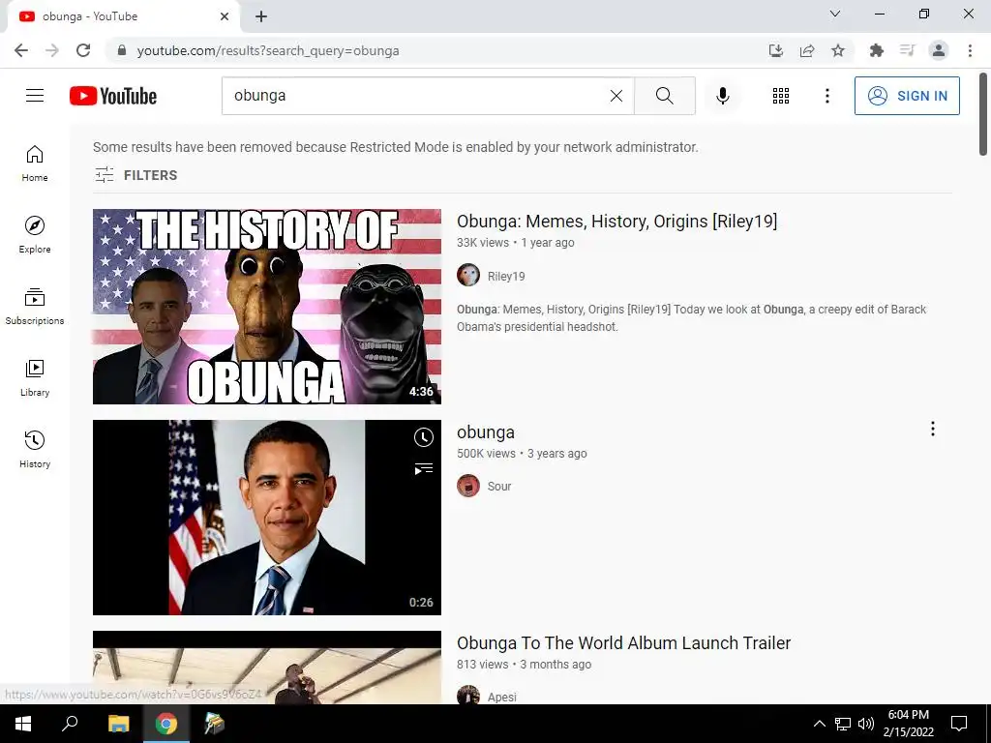Bookmark this page with the star
Image resolution: width=991 pixels, height=743 pixels.
(x=838, y=50)
